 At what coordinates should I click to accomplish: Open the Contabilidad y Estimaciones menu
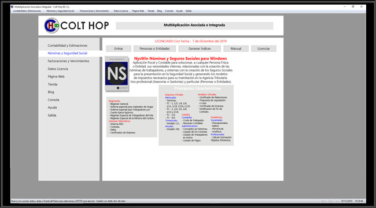[x=27, y=11]
